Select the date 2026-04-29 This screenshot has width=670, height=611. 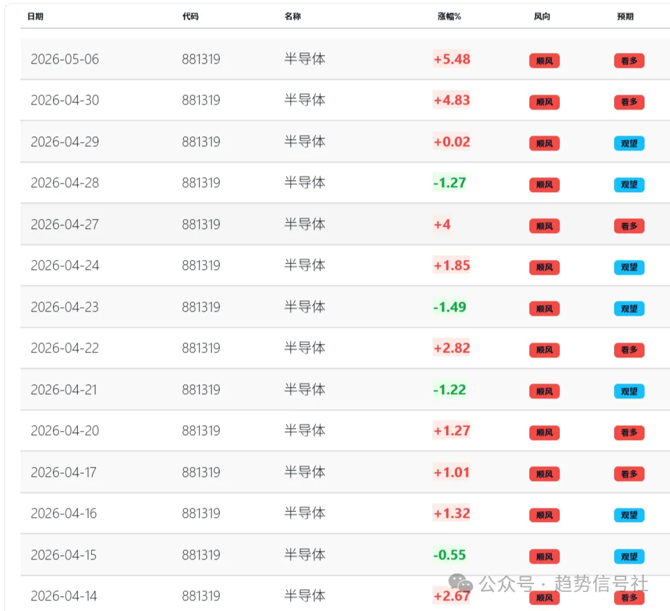tap(65, 142)
